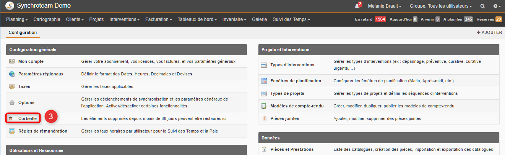Expand the Suivi des Temps menu

tap(291, 19)
